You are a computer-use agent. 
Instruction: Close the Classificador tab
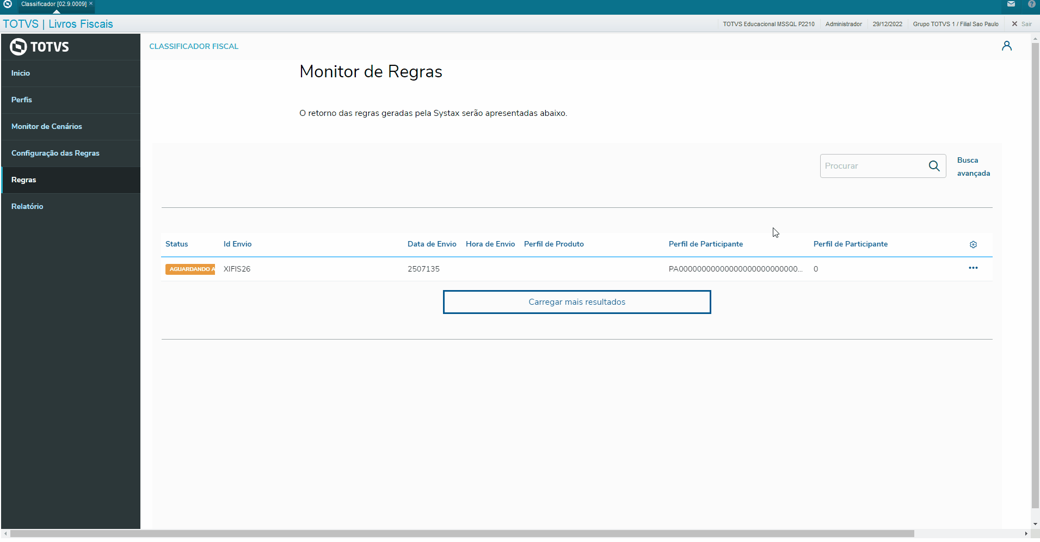tap(91, 4)
